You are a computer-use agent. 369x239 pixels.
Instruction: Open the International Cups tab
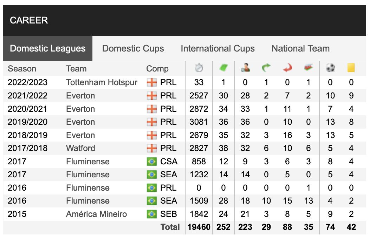tap(218, 48)
